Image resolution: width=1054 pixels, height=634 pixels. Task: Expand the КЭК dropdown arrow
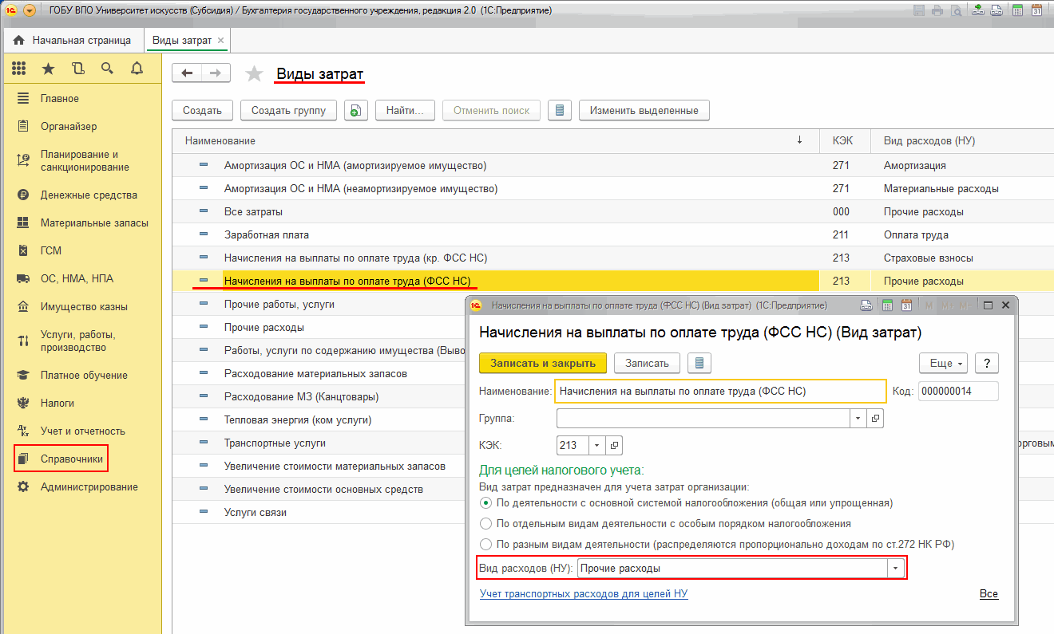[597, 445]
